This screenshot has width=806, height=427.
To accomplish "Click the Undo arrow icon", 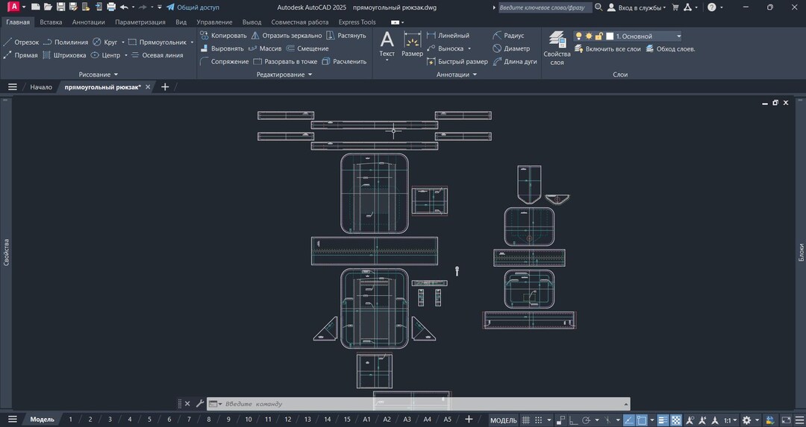I will pyautogui.click(x=124, y=7).
